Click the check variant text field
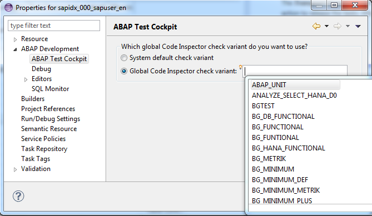The image size is (372, 216). click(295, 71)
